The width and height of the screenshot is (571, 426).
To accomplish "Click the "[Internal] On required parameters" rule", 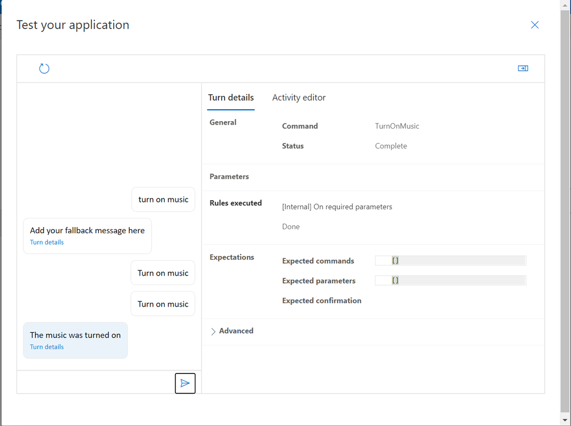I will tap(337, 207).
